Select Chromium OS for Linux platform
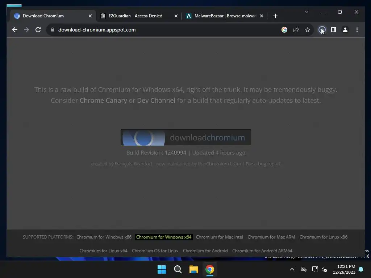The image size is (371, 278). [x=155, y=251]
